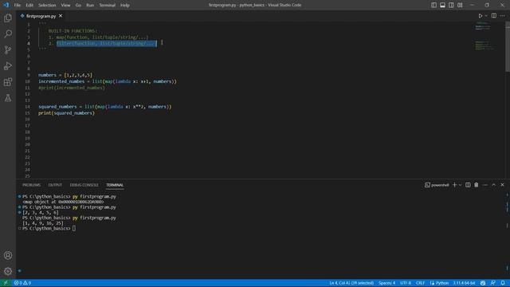This screenshot has height=287, width=510.
Task: Switch to the OUTPUT panel tab
Action: coord(55,185)
